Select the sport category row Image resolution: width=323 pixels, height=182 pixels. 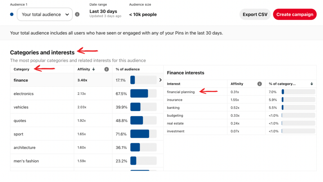tap(19, 134)
